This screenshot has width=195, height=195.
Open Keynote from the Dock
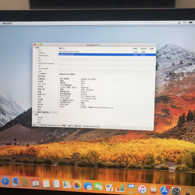point(131,188)
